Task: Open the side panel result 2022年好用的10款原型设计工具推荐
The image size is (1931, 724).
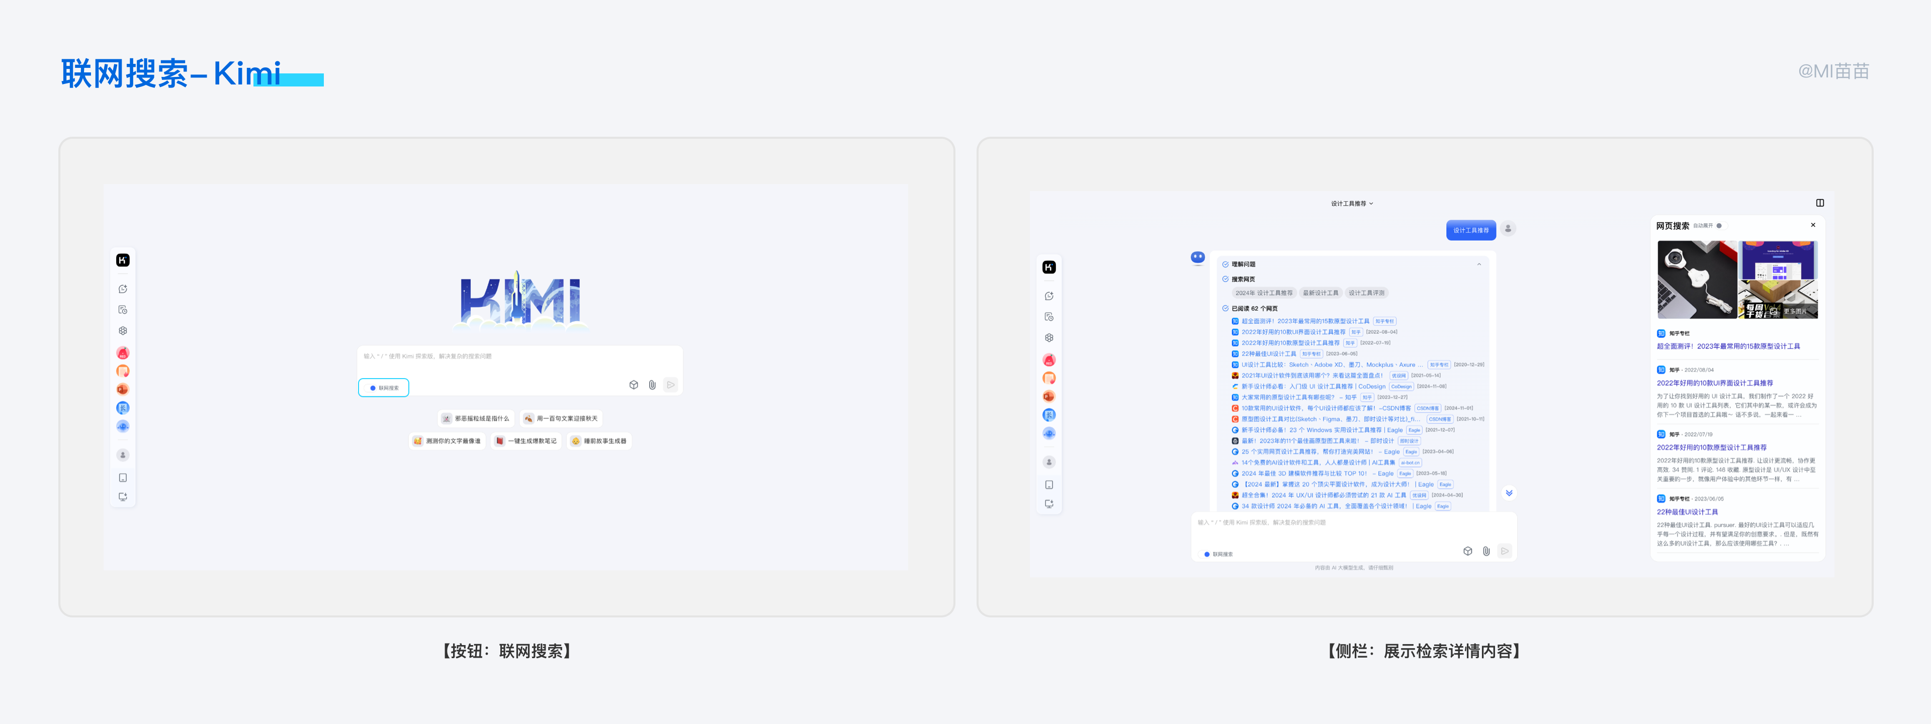Action: click(1711, 447)
